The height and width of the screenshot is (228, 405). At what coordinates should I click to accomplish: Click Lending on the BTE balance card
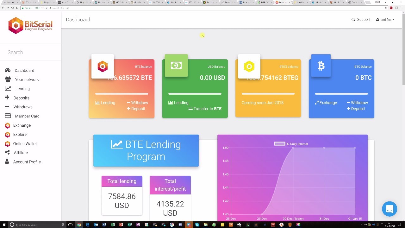click(105, 103)
